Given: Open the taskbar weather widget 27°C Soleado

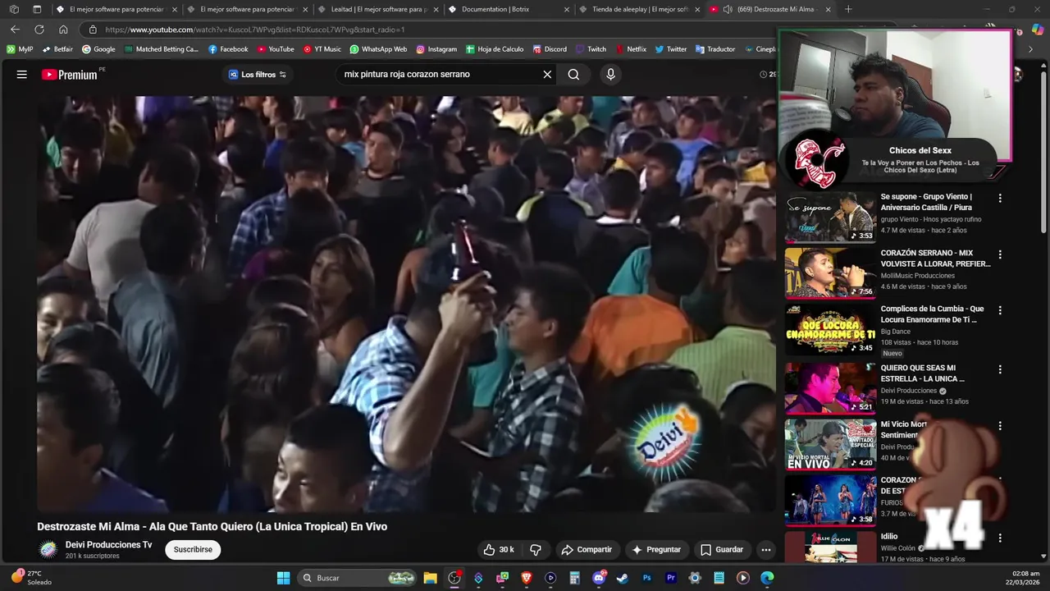Looking at the screenshot, I should [x=31, y=578].
